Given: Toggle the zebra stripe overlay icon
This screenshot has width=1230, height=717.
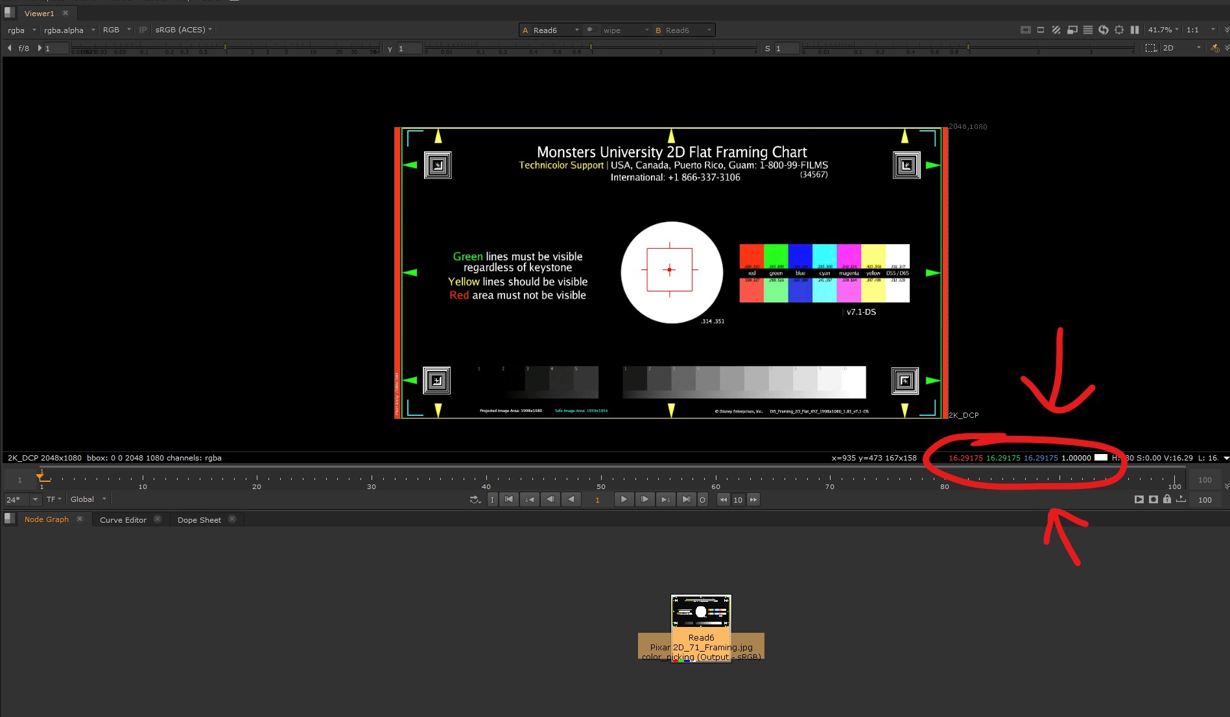Looking at the screenshot, I should pos(1056,30).
